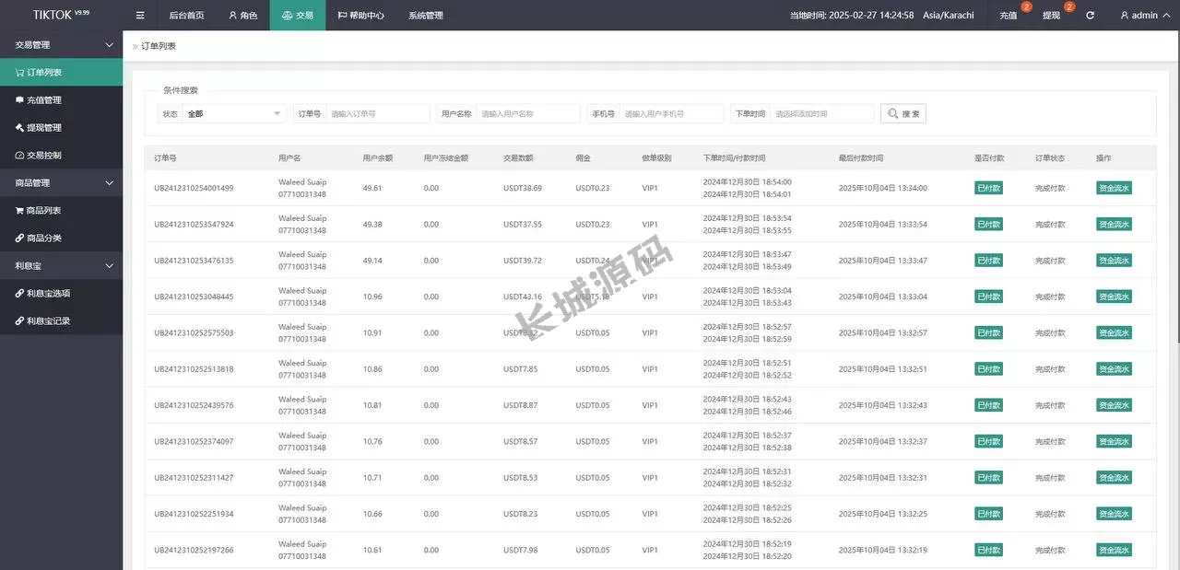Open 交易控制 in the sidebar
The width and height of the screenshot is (1180, 570).
[x=61, y=155]
